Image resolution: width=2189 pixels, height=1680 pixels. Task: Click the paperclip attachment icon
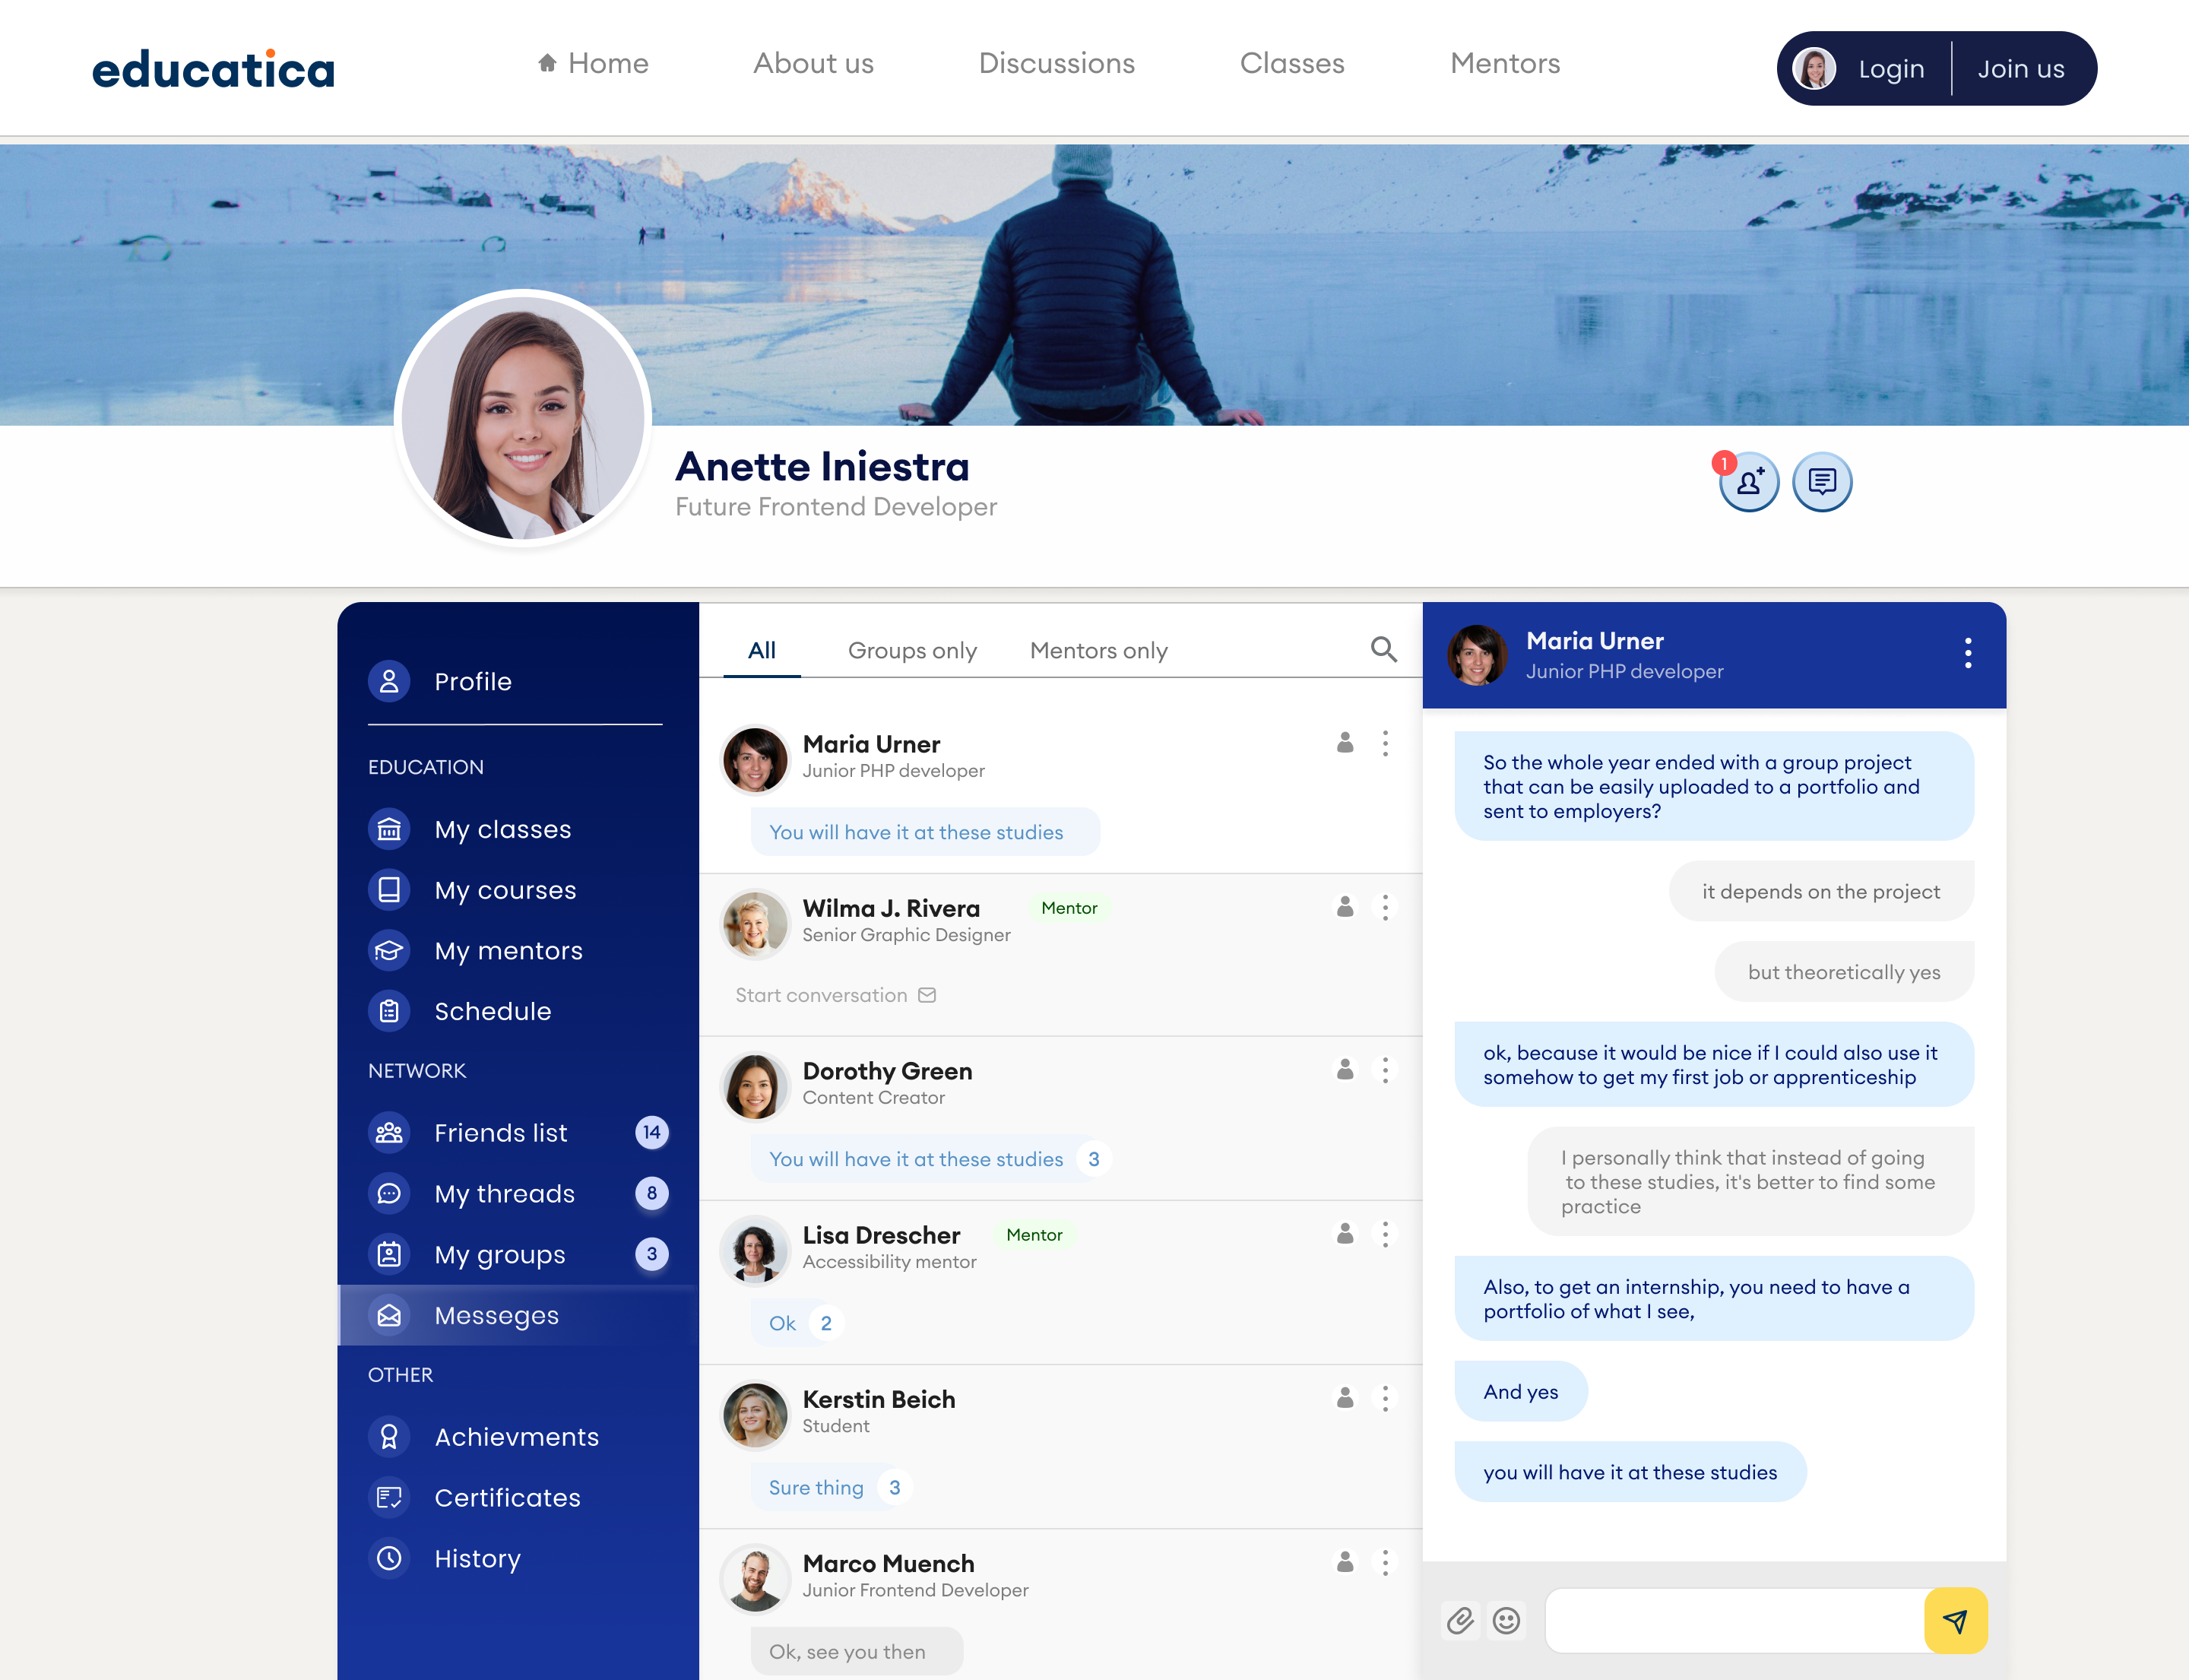(x=1460, y=1620)
